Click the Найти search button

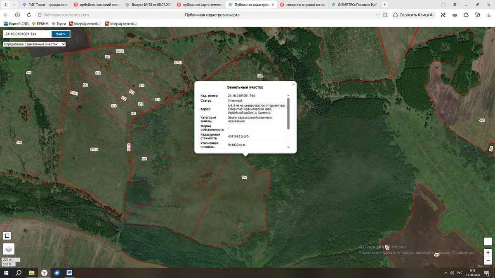[60, 34]
